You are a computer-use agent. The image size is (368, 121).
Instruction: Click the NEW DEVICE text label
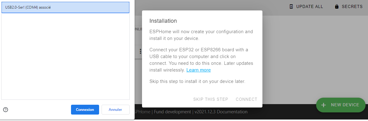click(345, 105)
